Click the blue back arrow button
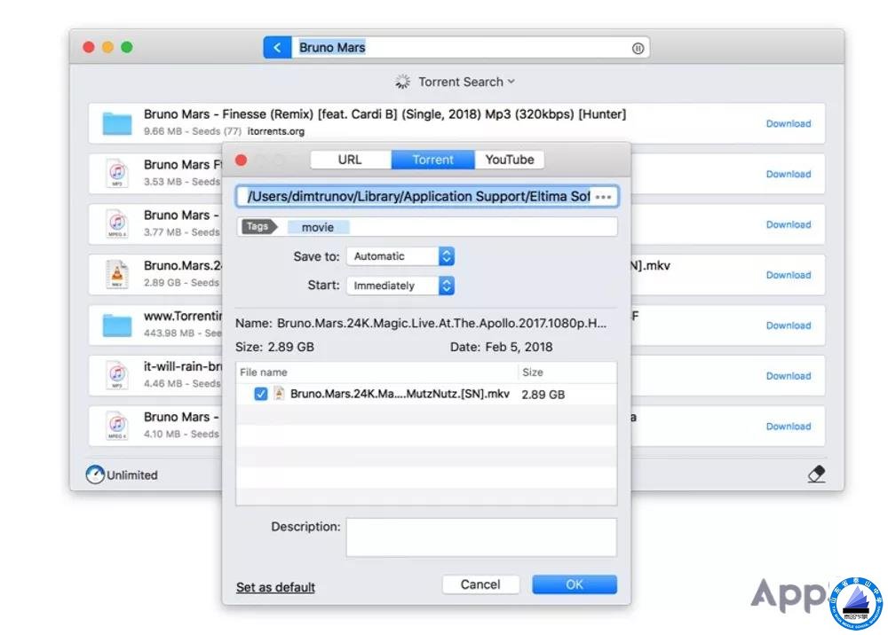This screenshot has height=635, width=888. [x=277, y=48]
